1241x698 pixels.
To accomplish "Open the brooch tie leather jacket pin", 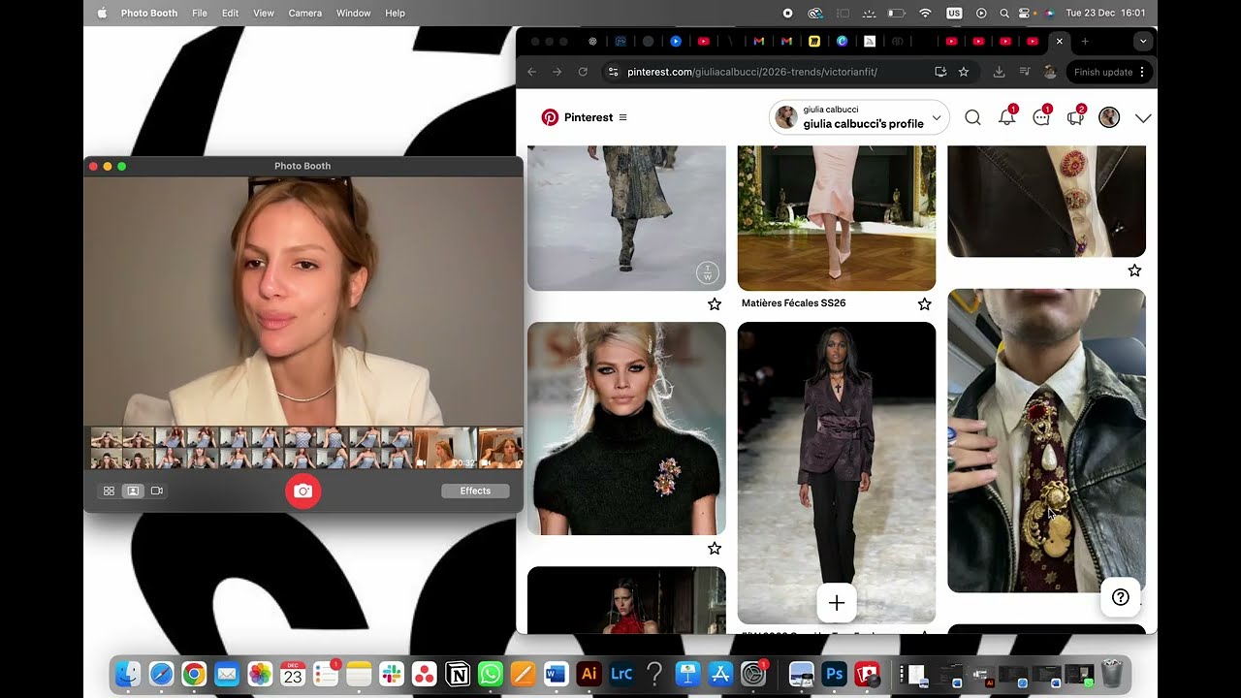I will click(1046, 440).
